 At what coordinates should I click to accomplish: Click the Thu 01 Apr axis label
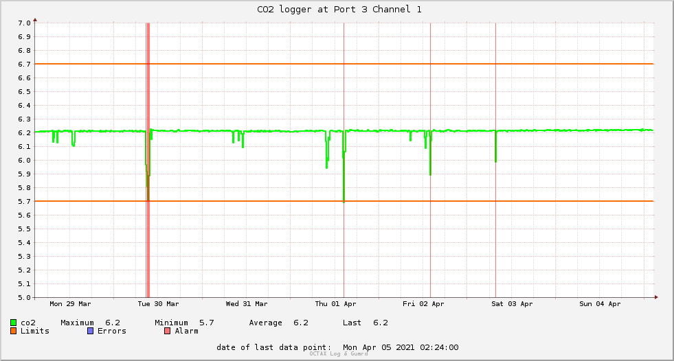coord(335,304)
